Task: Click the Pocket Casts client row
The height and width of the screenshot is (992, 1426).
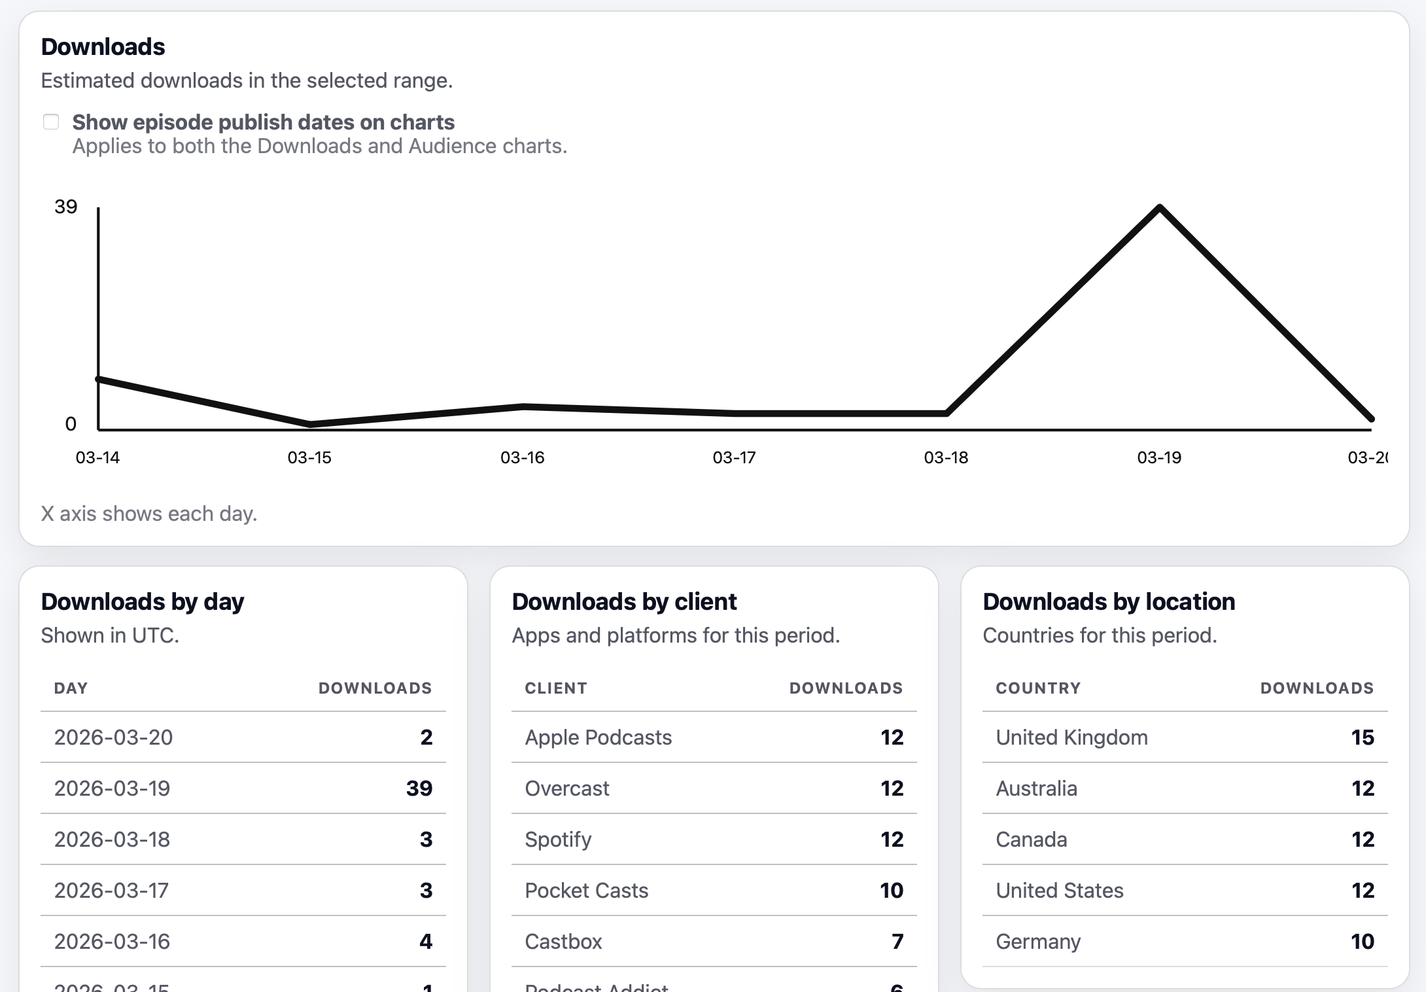Action: (714, 891)
